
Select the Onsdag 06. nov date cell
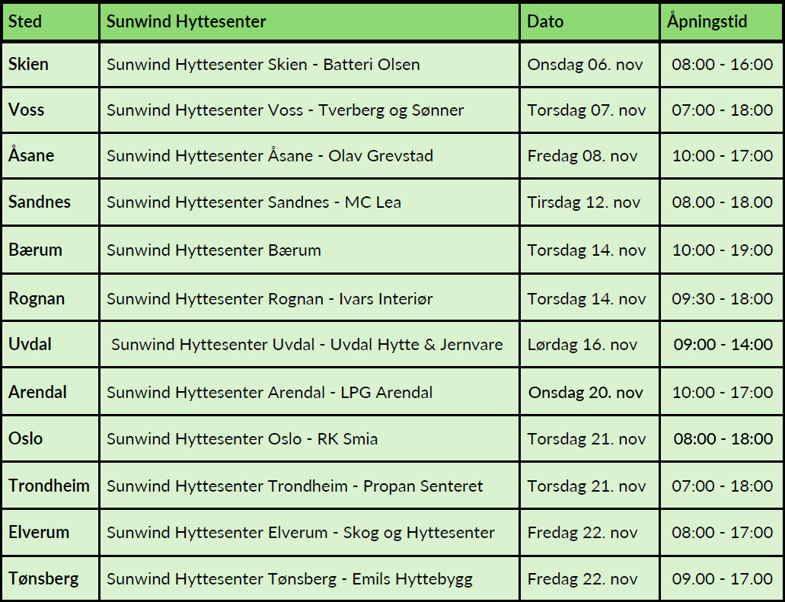(590, 65)
